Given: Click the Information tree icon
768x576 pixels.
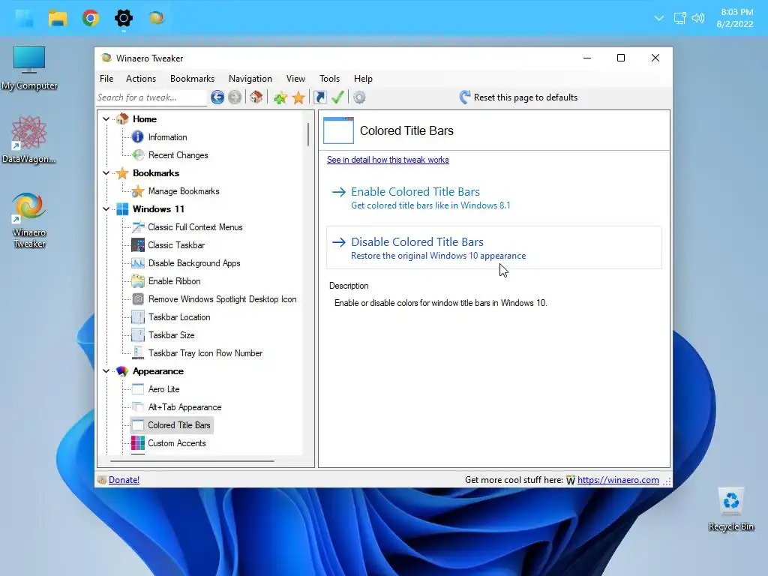Looking at the screenshot, I should [138, 137].
